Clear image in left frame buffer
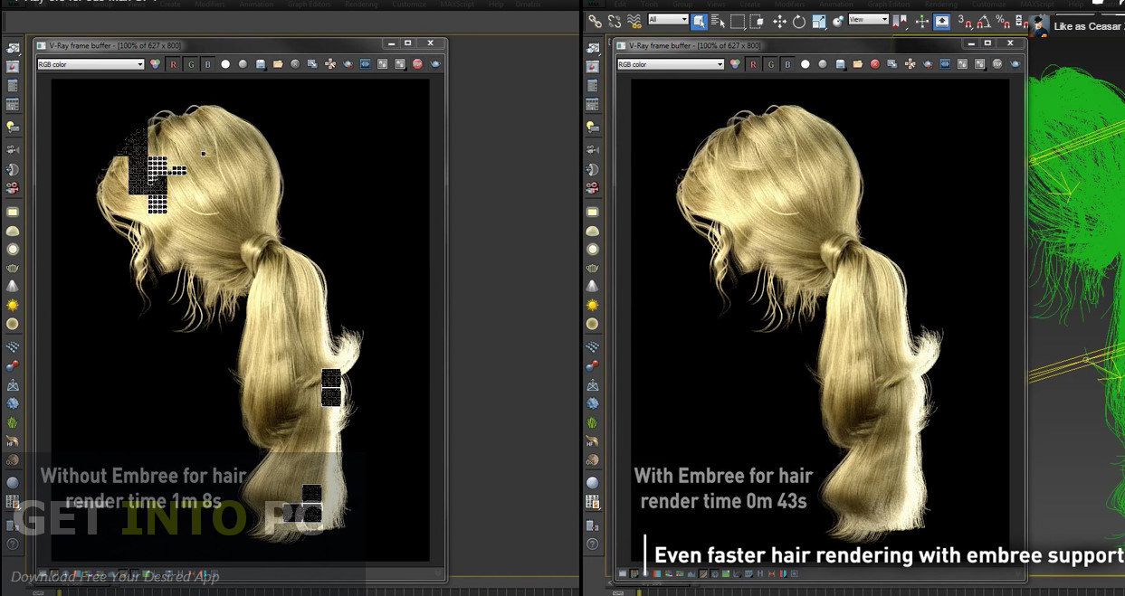Image resolution: width=1125 pixels, height=596 pixels. pyautogui.click(x=295, y=64)
